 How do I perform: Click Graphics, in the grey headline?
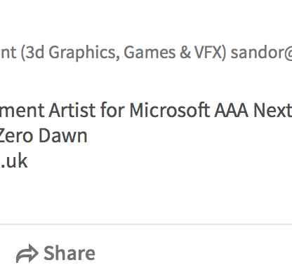pyautogui.click(x=84, y=53)
